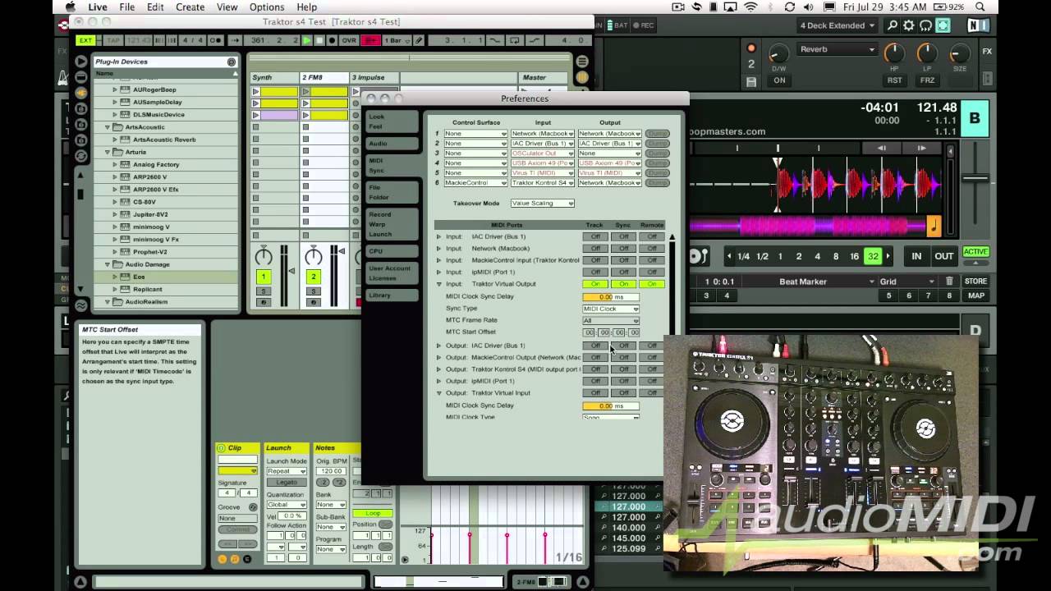Image resolution: width=1051 pixels, height=591 pixels.
Task: Collapse Input Traktor Virtual Output row
Action: pyautogui.click(x=438, y=284)
